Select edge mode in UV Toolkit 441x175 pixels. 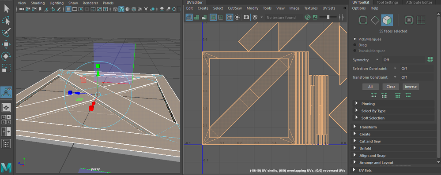click(375, 20)
